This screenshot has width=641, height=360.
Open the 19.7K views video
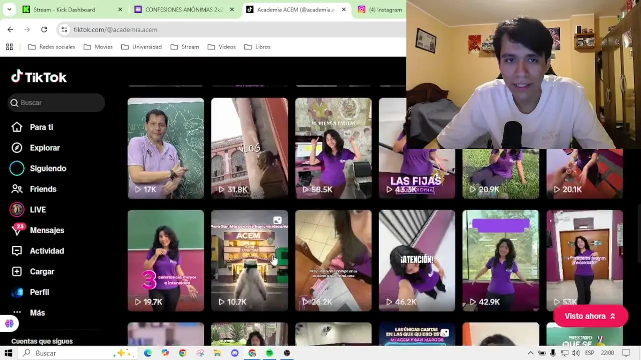pyautogui.click(x=166, y=260)
